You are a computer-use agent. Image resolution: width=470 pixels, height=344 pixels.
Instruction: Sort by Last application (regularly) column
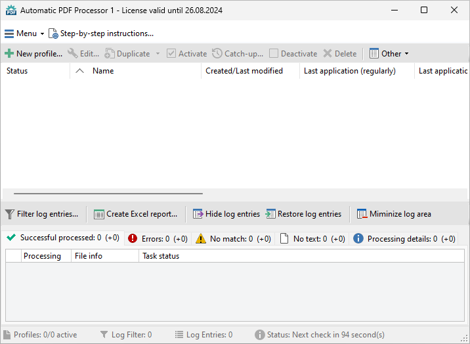(x=357, y=71)
